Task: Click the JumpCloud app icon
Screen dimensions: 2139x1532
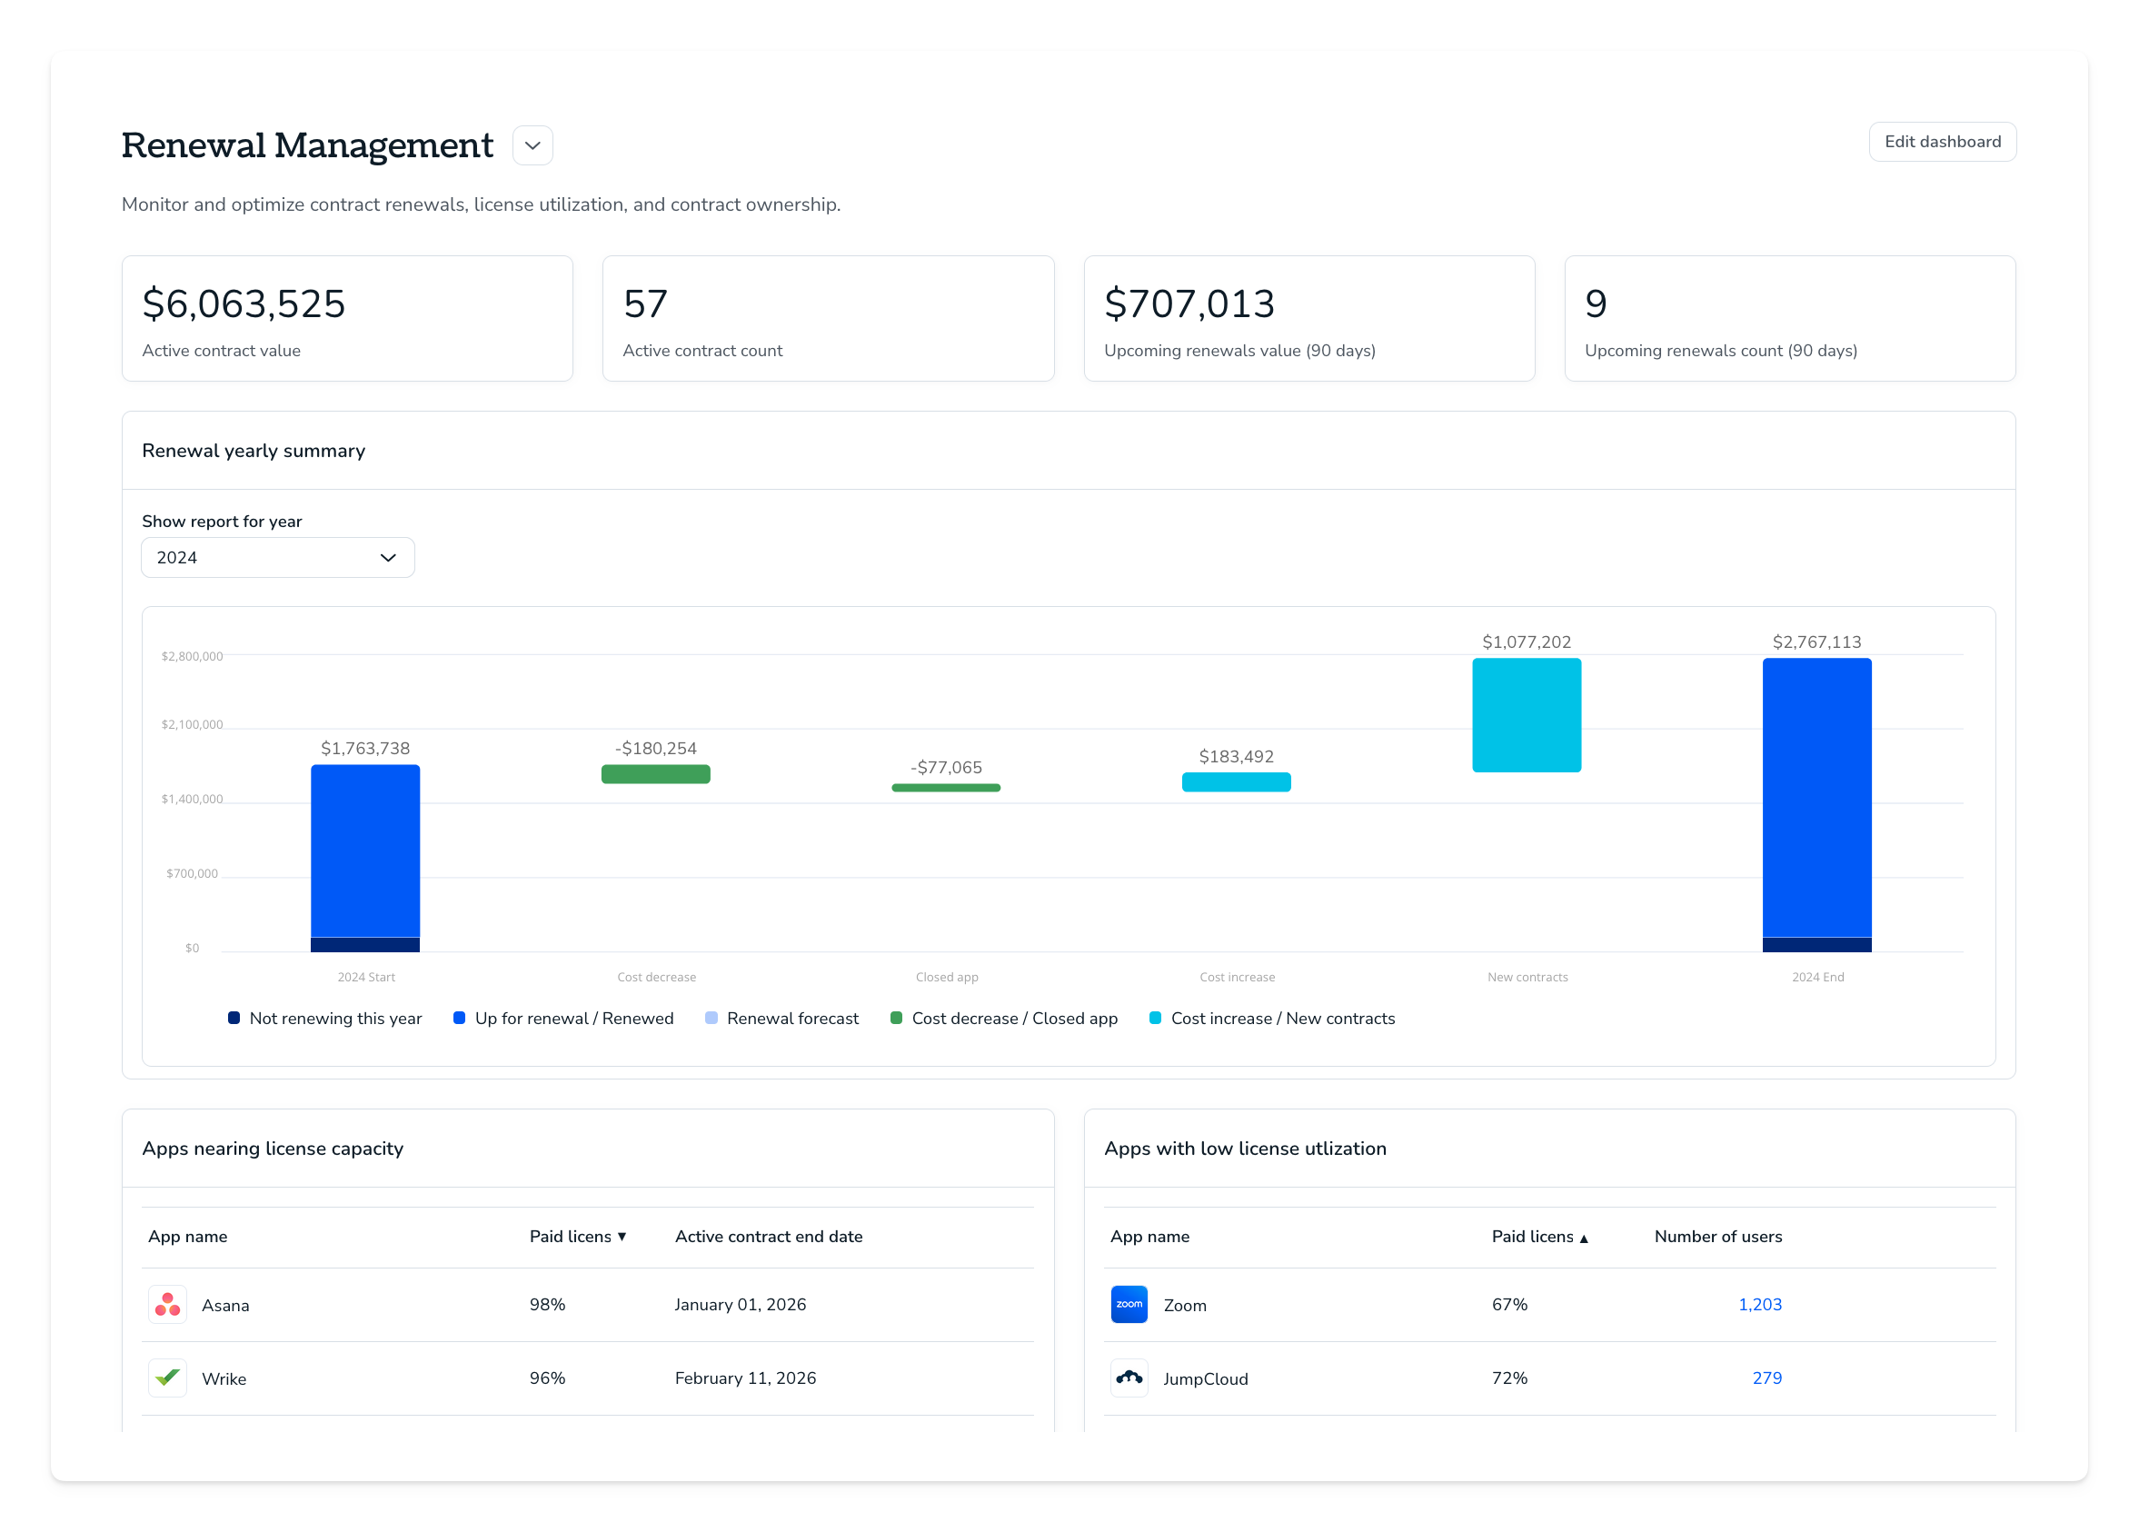Action: [x=1129, y=1378]
